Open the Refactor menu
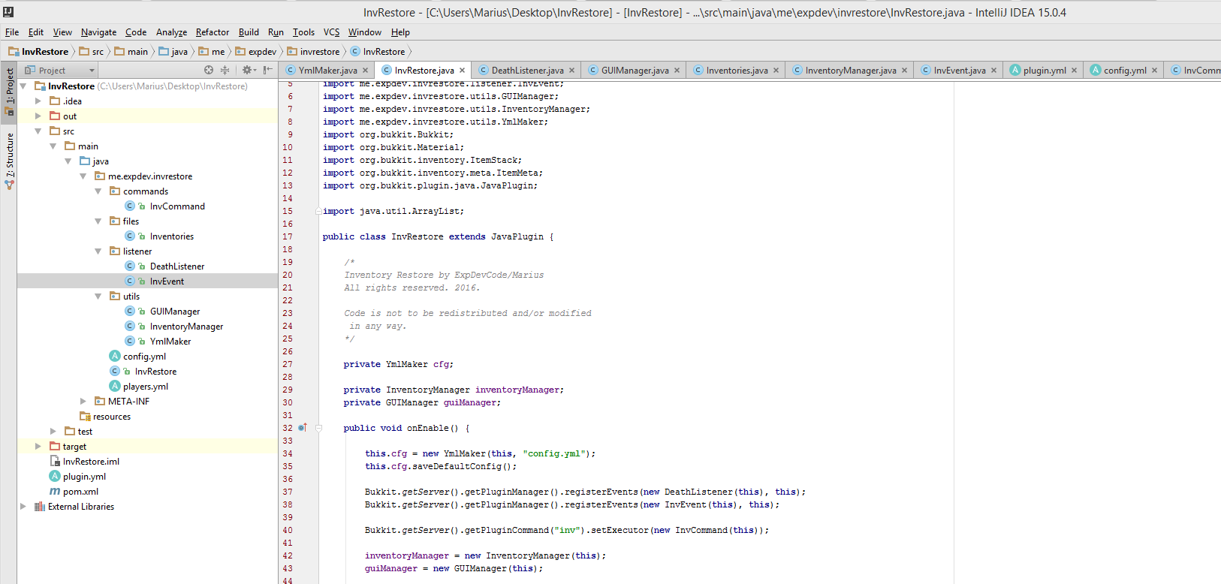This screenshot has width=1221, height=584. point(213,32)
